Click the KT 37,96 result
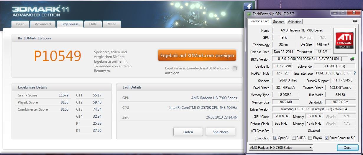Image resolution: width=363 pixels, height=155 pixels. (x=90, y=131)
